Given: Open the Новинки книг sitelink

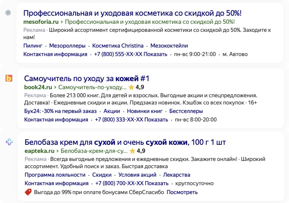Looking at the screenshot, I should click(x=145, y=111).
